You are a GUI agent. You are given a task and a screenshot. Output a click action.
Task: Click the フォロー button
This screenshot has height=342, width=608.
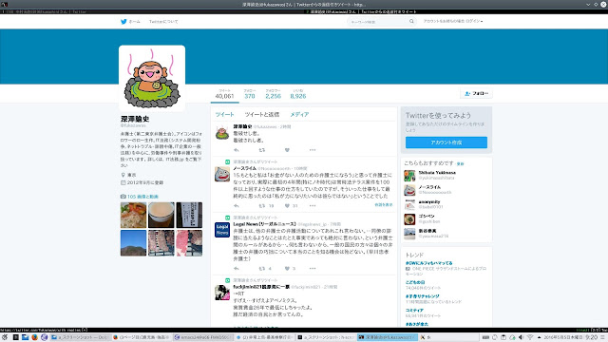[477, 93]
